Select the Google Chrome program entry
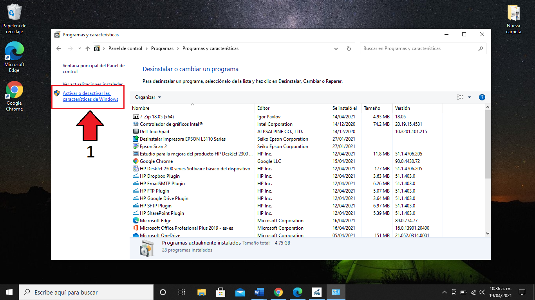Viewport: 535px width, 300px height. pos(156,161)
